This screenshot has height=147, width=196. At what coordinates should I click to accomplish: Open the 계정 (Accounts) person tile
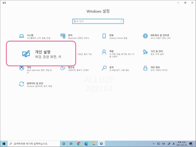pos(118,54)
